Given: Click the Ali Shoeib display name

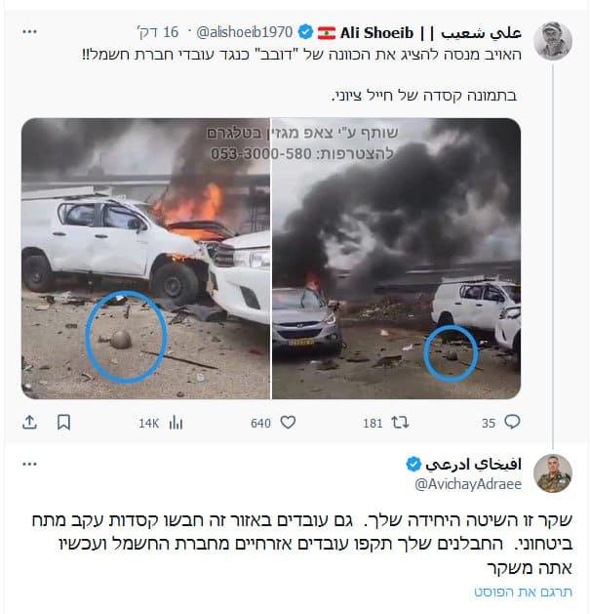Looking at the screenshot, I should (x=431, y=32).
